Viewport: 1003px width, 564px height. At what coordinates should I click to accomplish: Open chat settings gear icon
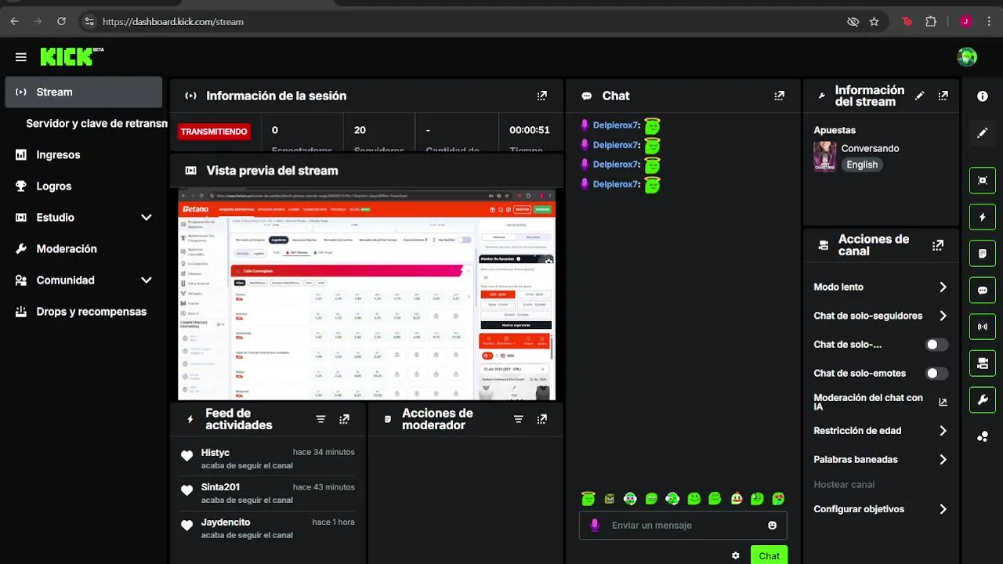coord(736,555)
